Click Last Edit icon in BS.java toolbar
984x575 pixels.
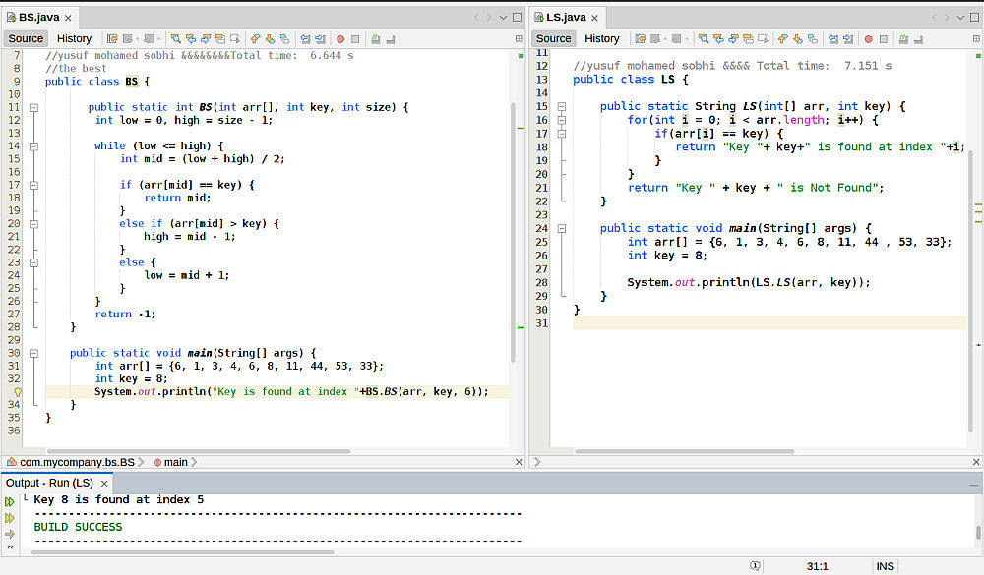(x=112, y=38)
